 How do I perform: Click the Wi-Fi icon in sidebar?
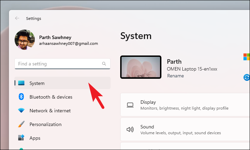(x=21, y=110)
